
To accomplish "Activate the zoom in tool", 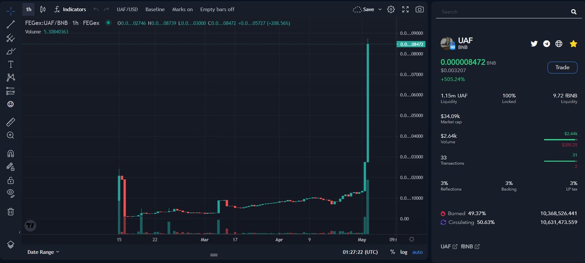I will [10, 135].
